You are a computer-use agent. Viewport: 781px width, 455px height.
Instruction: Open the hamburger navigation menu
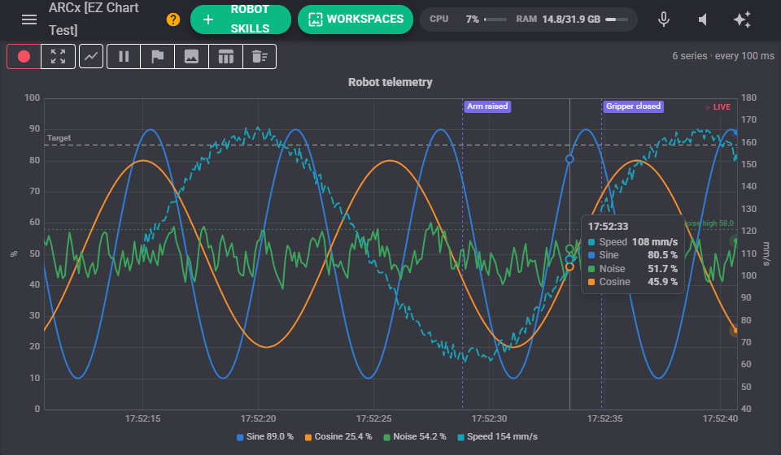pos(29,19)
